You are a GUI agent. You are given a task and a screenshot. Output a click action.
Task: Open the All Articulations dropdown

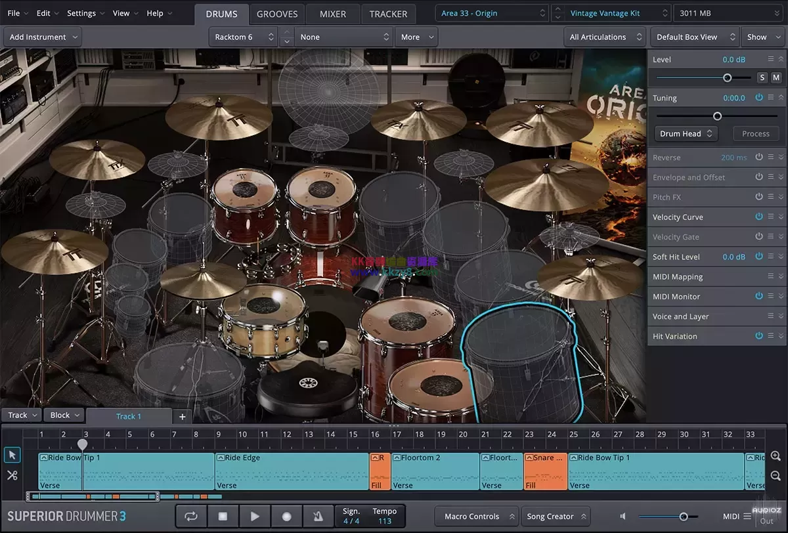click(605, 37)
